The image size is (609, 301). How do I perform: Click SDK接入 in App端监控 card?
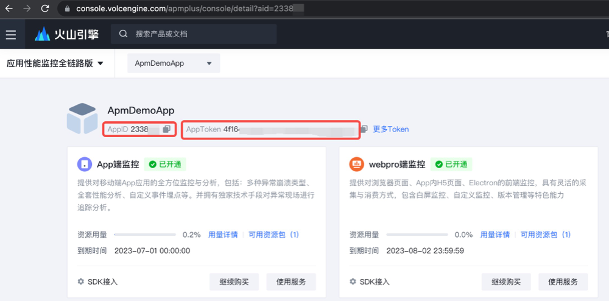pyautogui.click(x=97, y=282)
